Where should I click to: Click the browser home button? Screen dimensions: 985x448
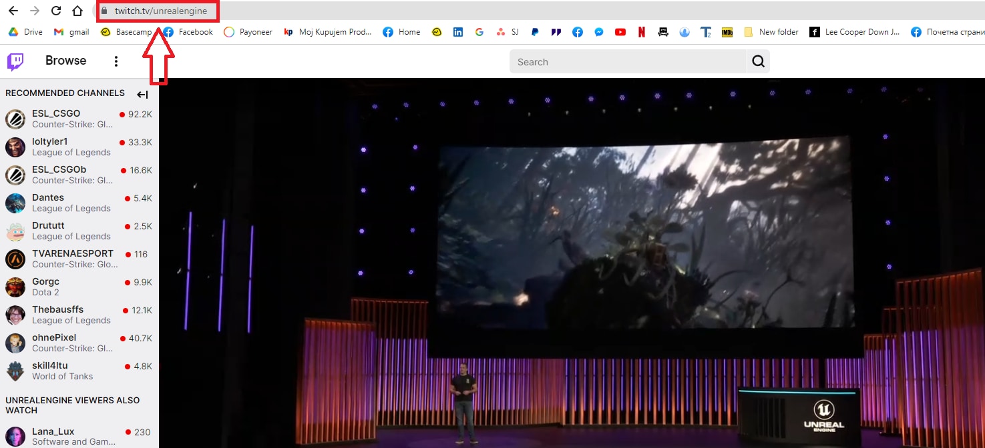click(77, 11)
